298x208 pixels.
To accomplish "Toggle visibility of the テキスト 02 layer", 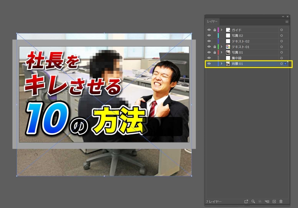I will point(209,41).
